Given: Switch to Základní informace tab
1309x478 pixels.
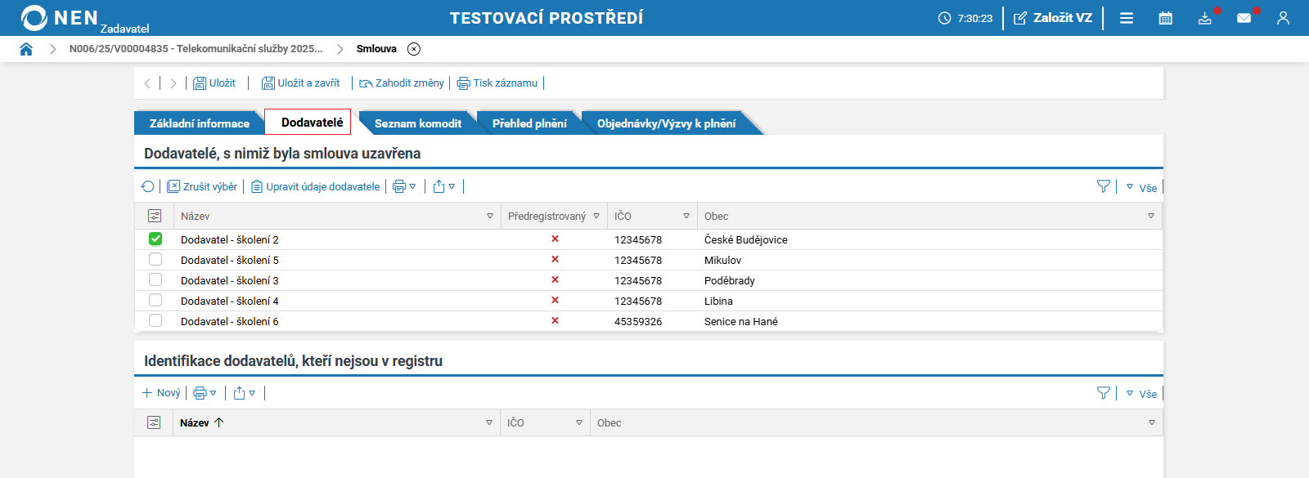Looking at the screenshot, I should [x=199, y=123].
